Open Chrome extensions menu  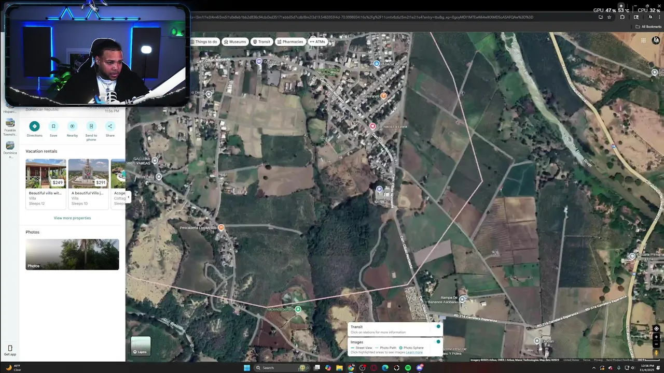pyautogui.click(x=622, y=17)
